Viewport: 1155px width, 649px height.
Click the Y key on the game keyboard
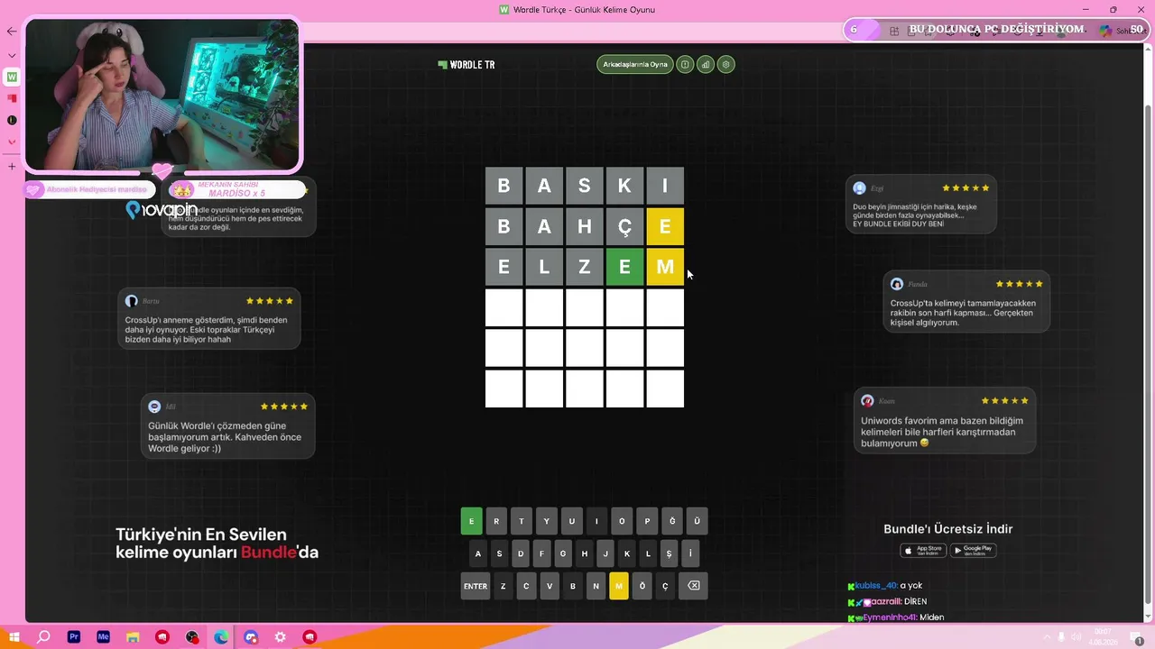tap(547, 521)
